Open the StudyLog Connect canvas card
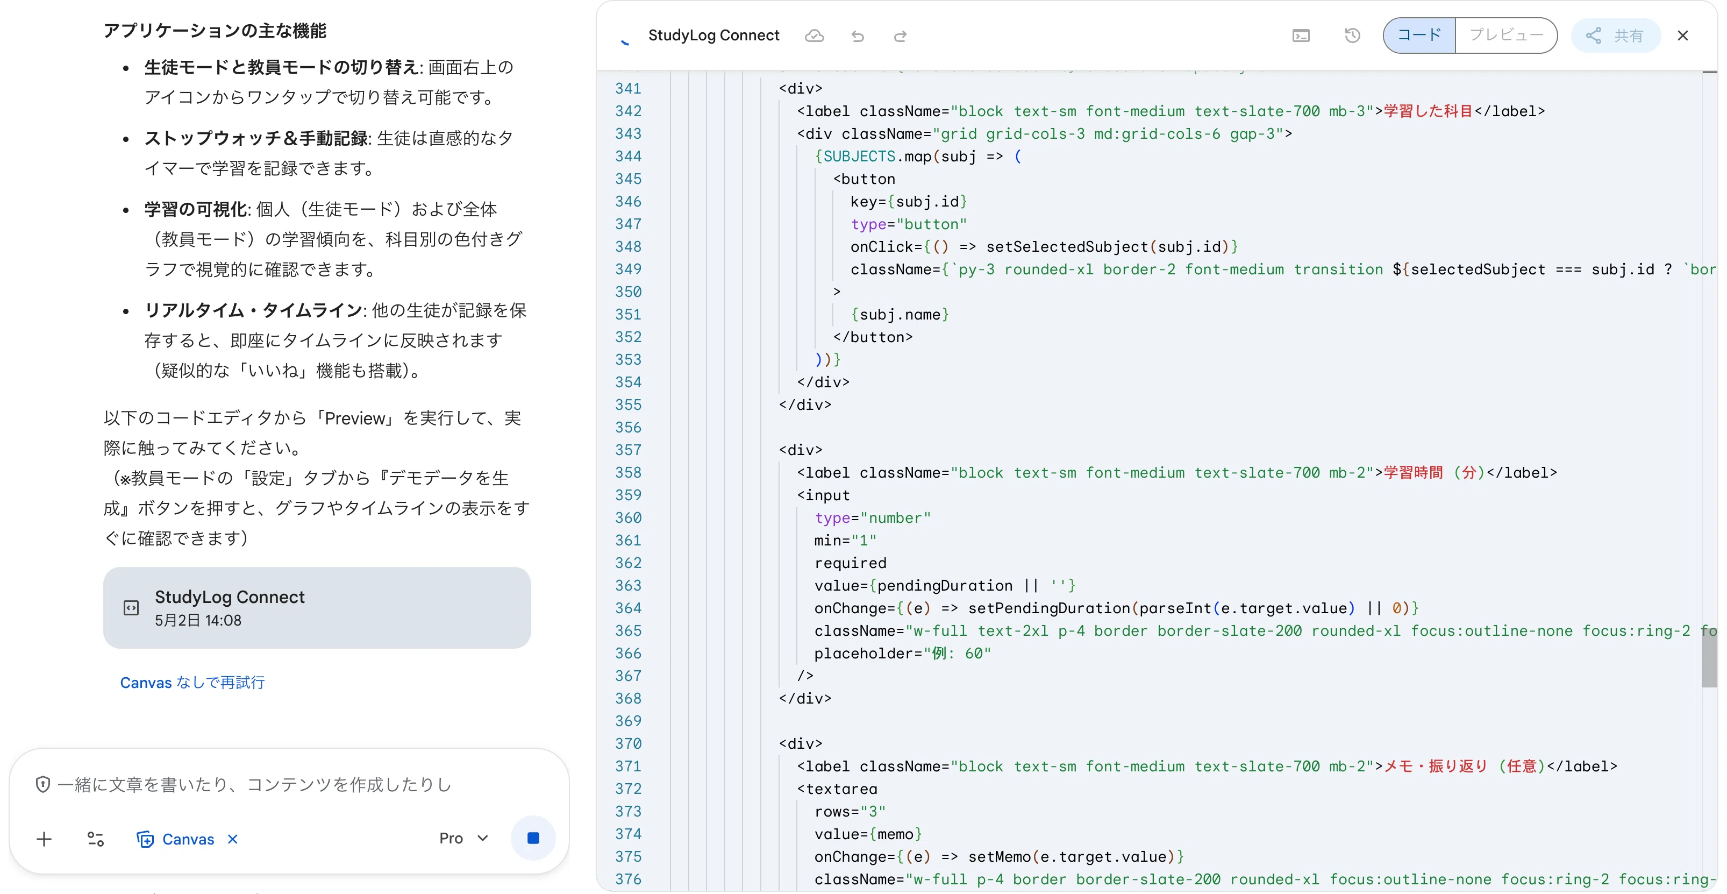Viewport: 1727px width, 894px height. (317, 608)
